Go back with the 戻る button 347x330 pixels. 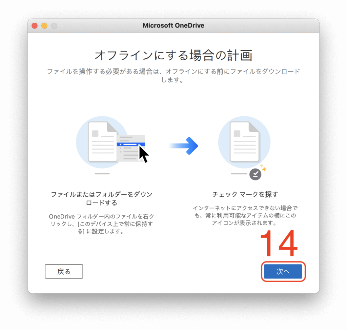64,271
